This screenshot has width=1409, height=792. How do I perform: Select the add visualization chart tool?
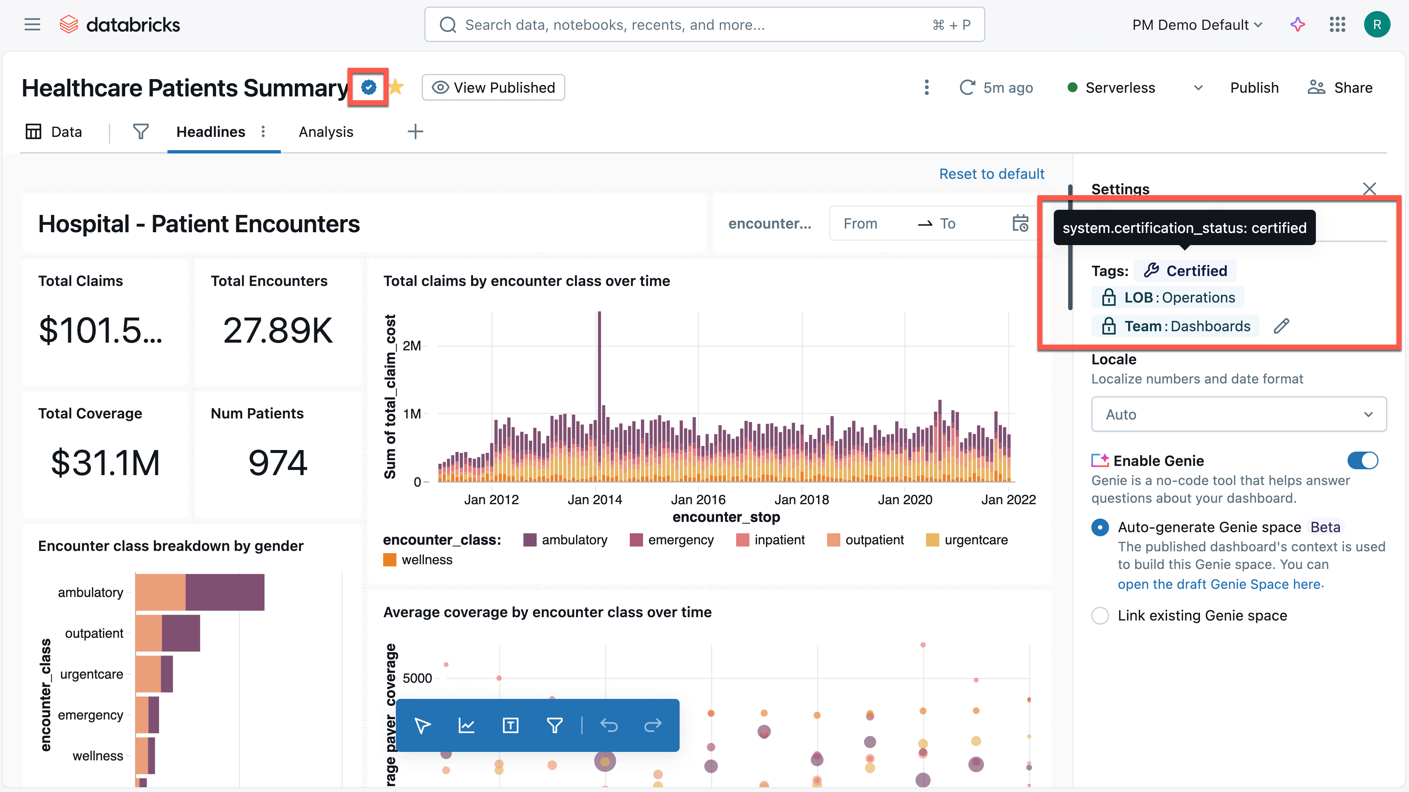click(x=467, y=725)
